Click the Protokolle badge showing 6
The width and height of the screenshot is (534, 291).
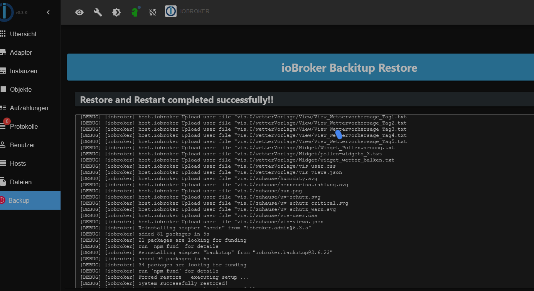pyautogui.click(x=7, y=121)
